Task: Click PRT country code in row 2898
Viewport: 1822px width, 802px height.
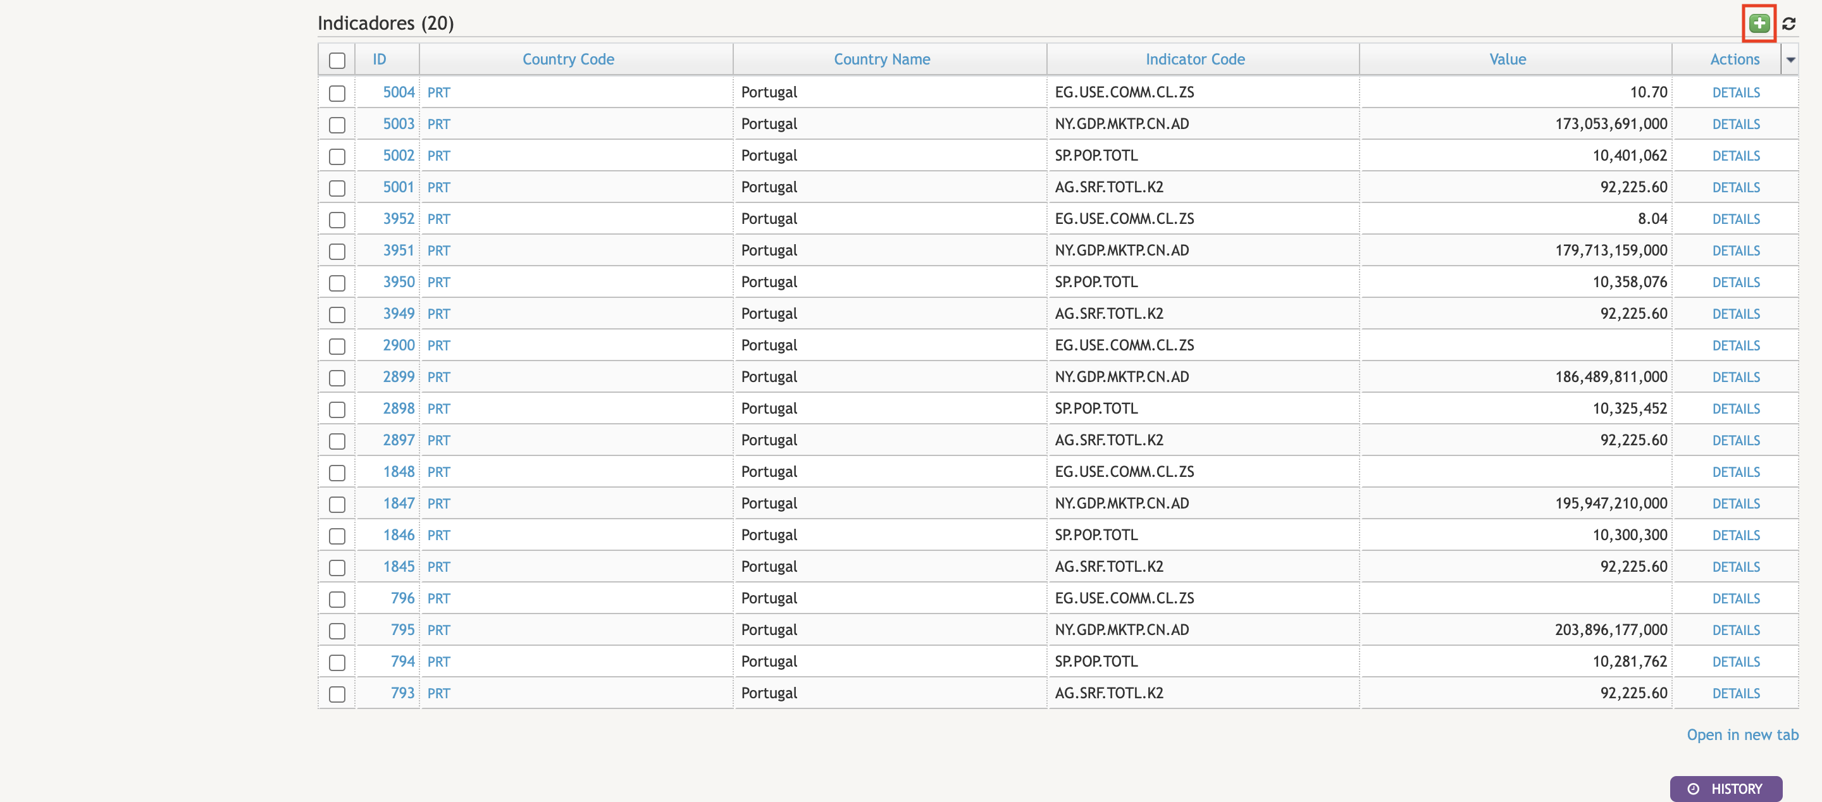Action: 438,409
